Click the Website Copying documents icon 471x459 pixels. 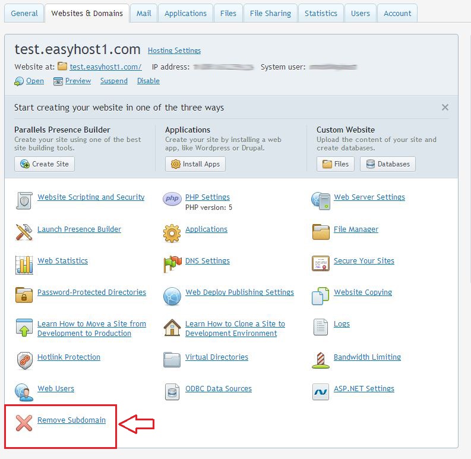pyautogui.click(x=320, y=296)
